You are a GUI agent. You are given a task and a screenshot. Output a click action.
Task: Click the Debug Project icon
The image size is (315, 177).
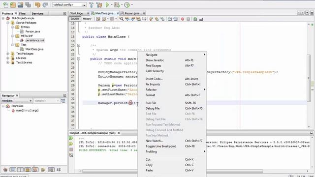click(117, 4)
